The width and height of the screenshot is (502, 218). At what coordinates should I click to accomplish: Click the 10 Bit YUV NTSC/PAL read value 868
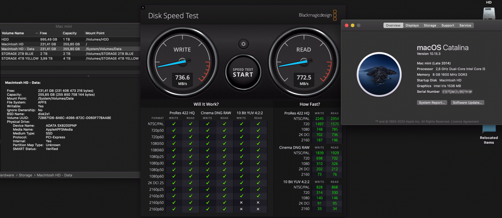[335, 187]
